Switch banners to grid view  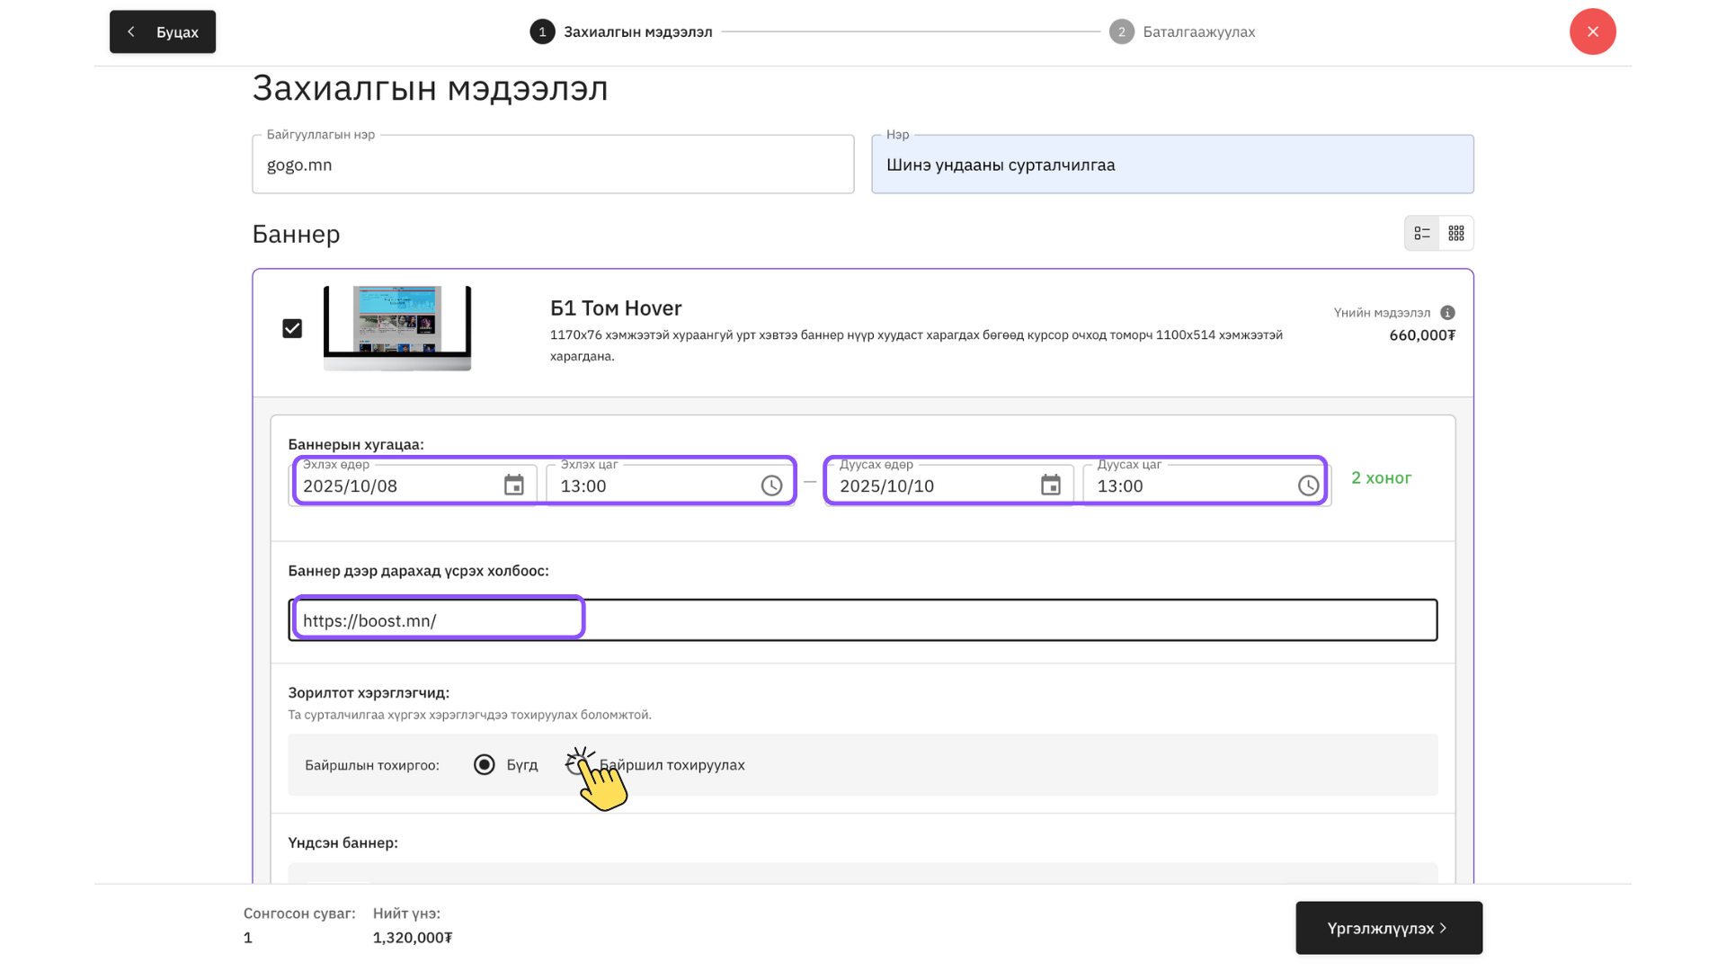point(1456,234)
